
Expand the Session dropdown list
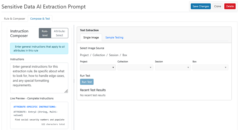click(173, 68)
